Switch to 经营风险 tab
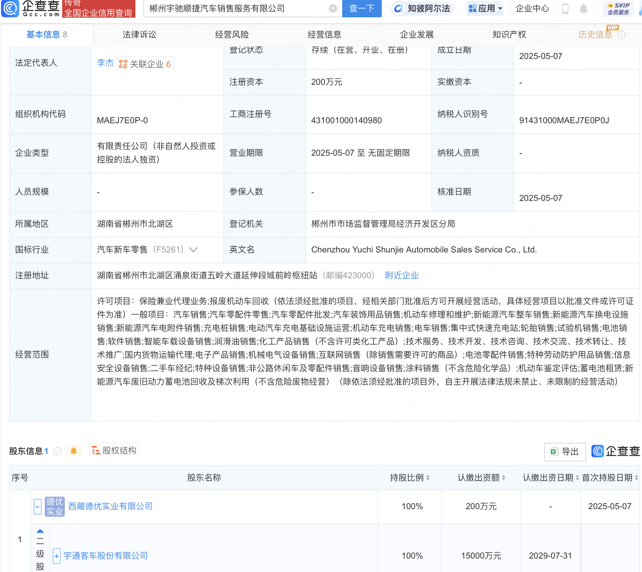The image size is (642, 572). tap(232, 35)
